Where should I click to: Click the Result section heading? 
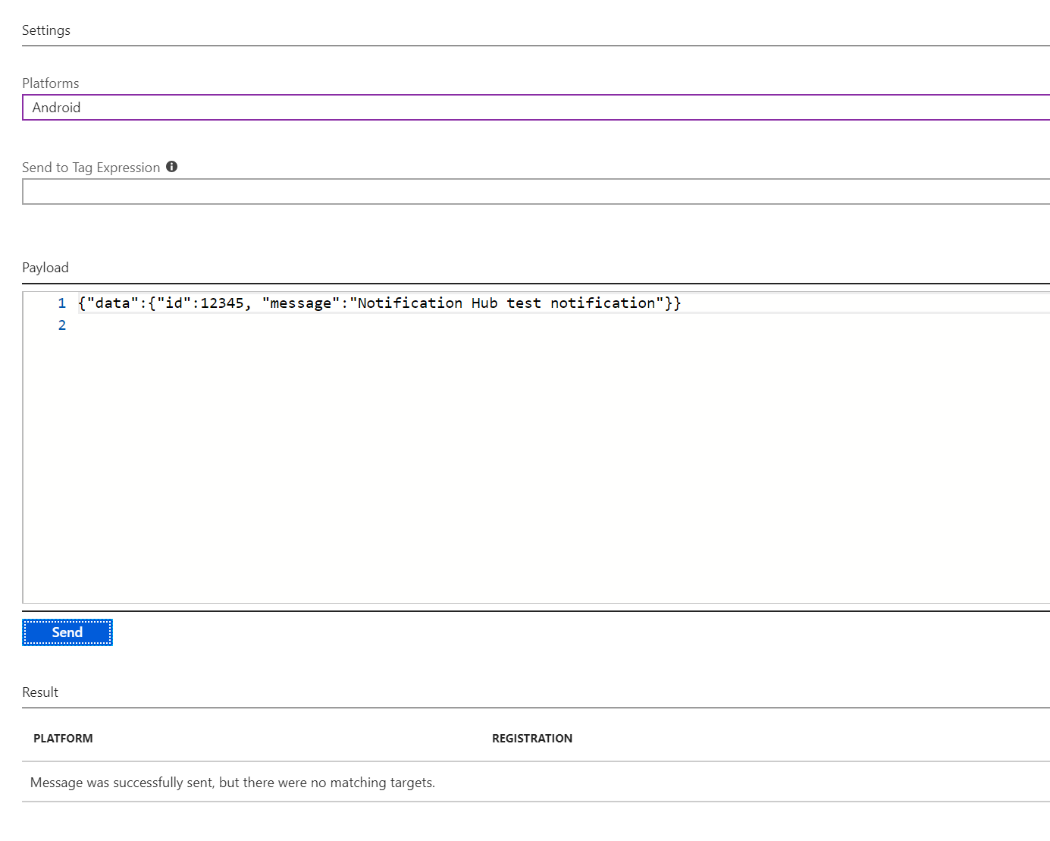[x=39, y=692]
